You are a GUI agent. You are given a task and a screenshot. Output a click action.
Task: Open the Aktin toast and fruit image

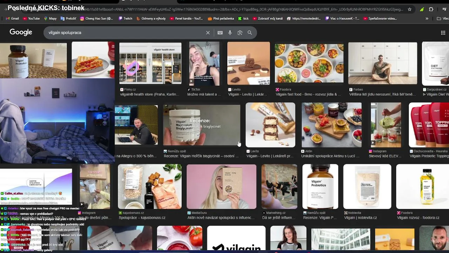click(331, 125)
